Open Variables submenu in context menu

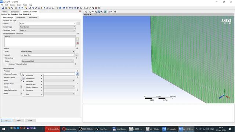[33, 81]
